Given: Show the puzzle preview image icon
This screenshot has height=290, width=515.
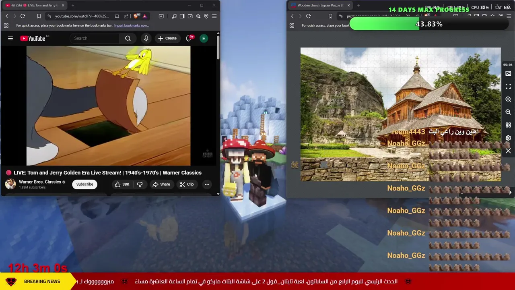Looking at the screenshot, I should (x=508, y=74).
